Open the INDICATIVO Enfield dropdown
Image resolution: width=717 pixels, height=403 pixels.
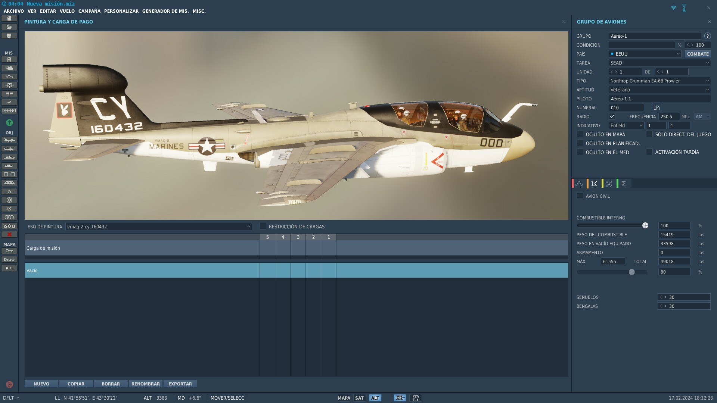[626, 125]
